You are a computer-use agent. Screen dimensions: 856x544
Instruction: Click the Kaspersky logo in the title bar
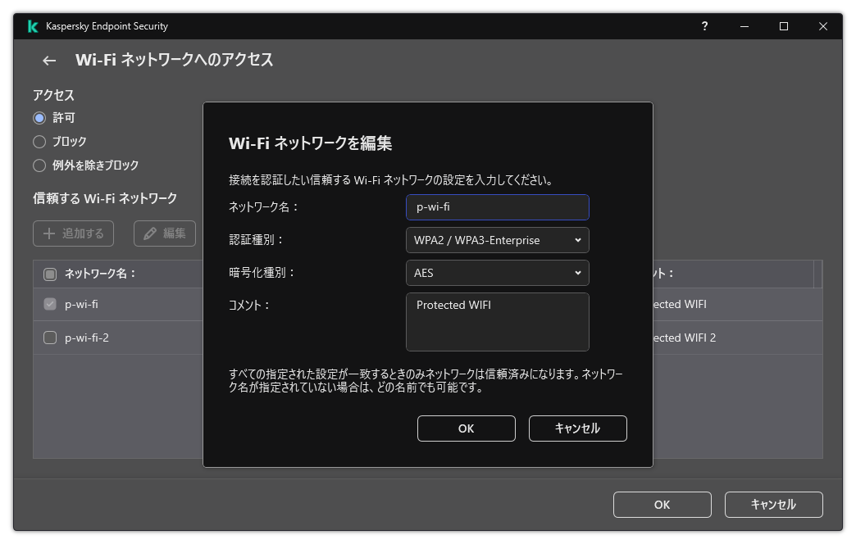pyautogui.click(x=32, y=25)
